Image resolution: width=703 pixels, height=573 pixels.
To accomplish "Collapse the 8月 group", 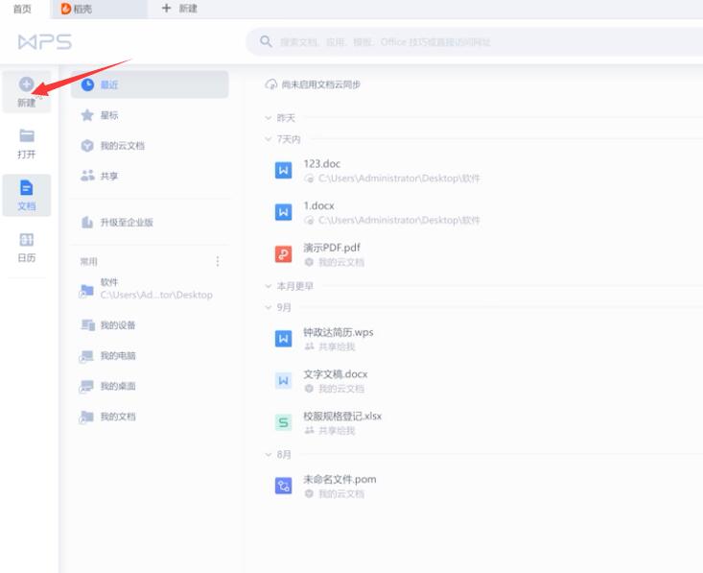I will point(269,455).
